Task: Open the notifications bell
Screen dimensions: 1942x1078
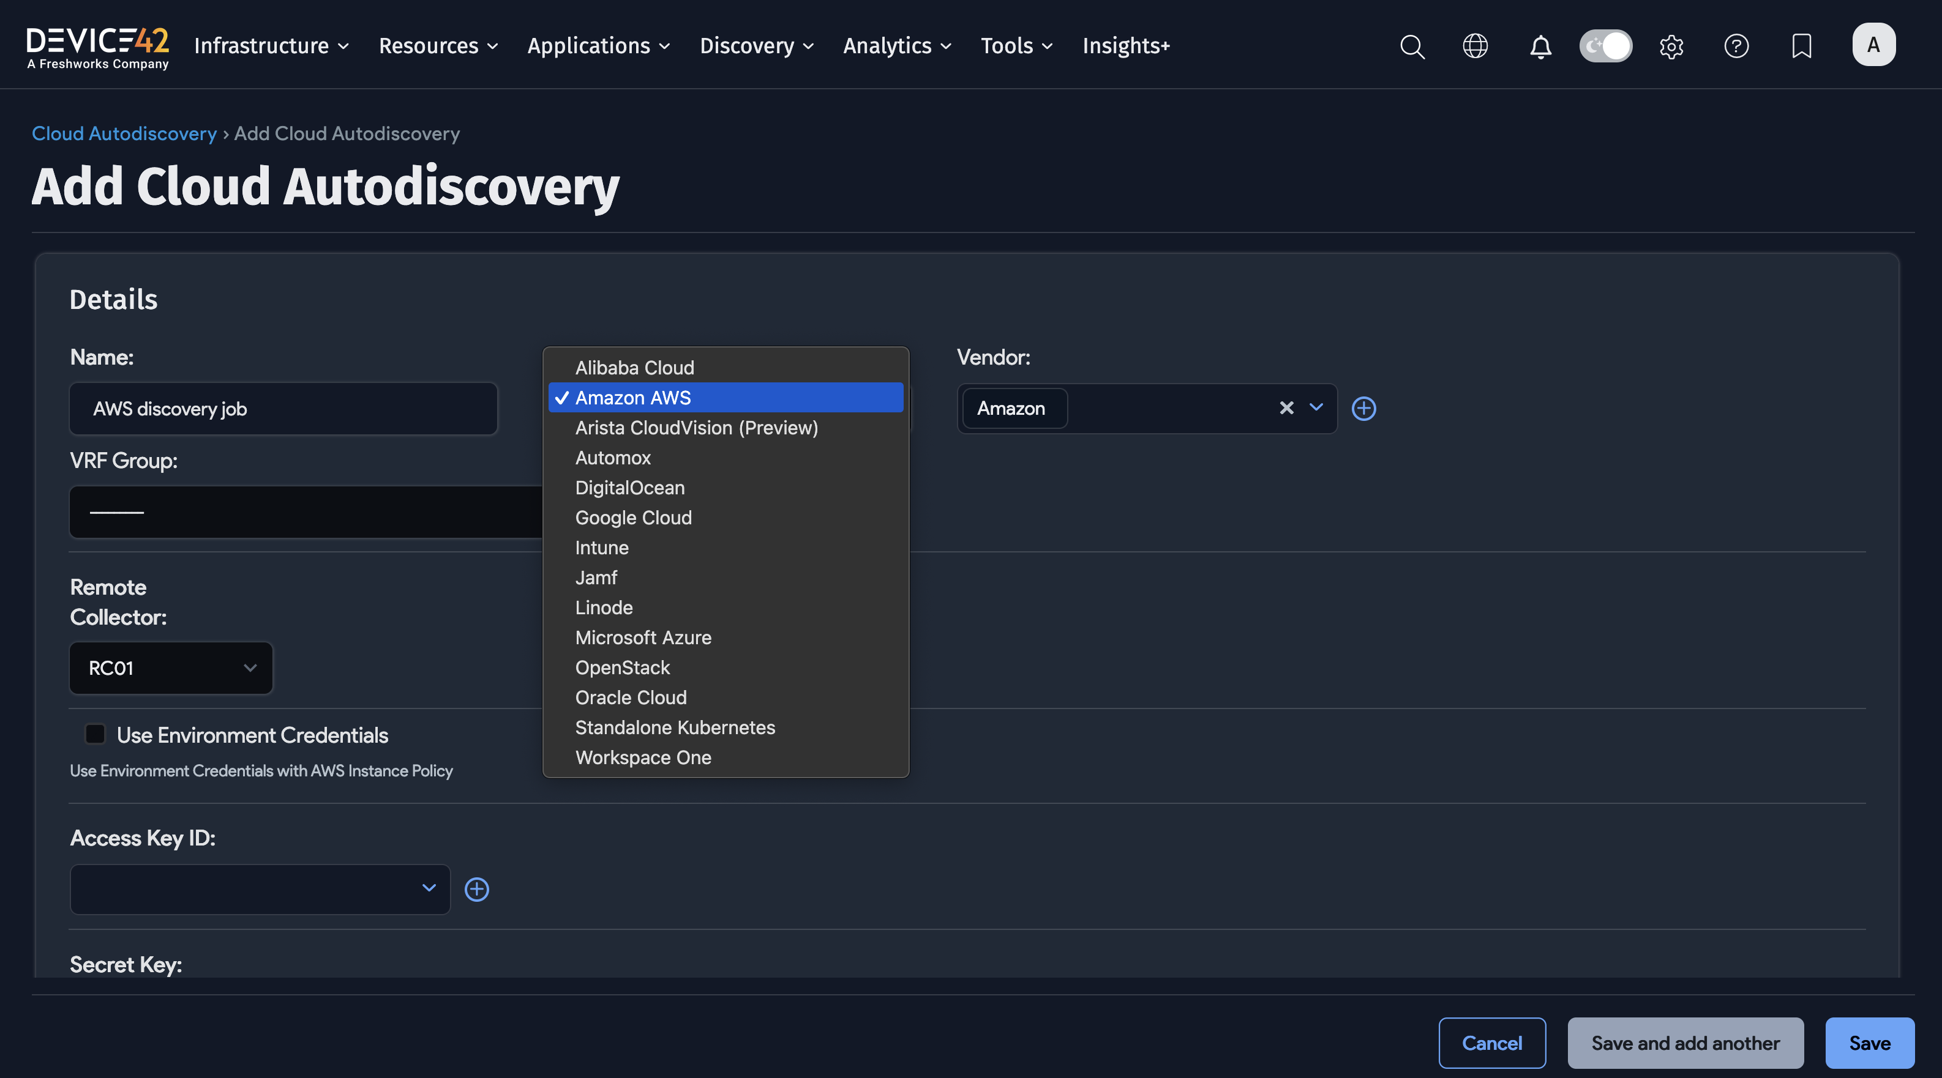Action: 1540,46
